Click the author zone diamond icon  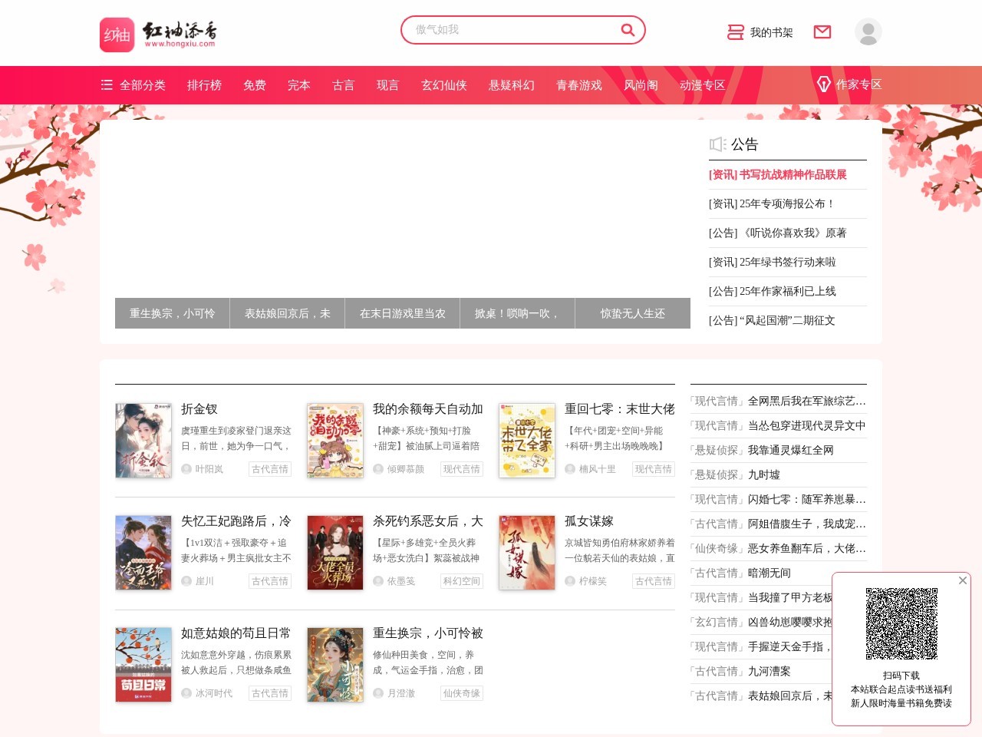824,84
